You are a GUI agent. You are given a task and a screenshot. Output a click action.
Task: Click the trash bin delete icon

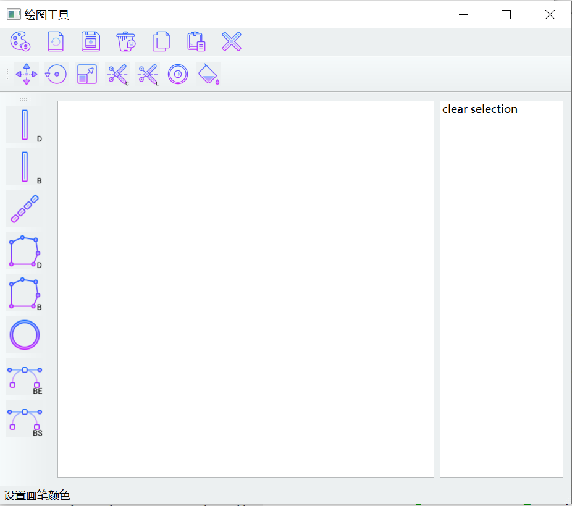coord(126,41)
